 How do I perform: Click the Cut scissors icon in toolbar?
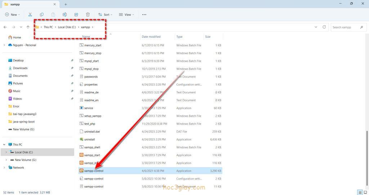pyautogui.click(x=30, y=15)
